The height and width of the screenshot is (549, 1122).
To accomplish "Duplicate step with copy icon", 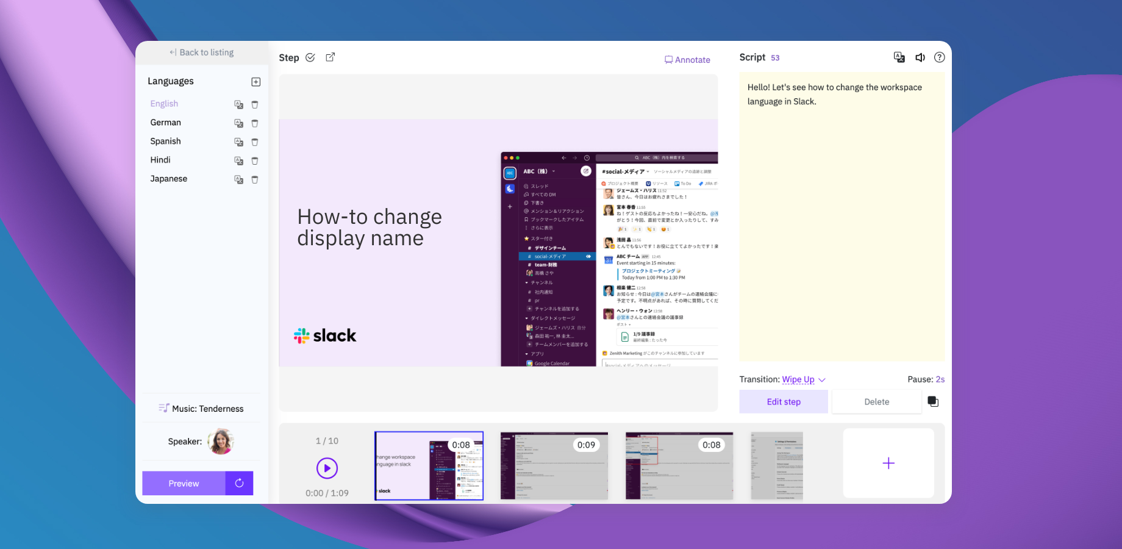I will tap(933, 401).
